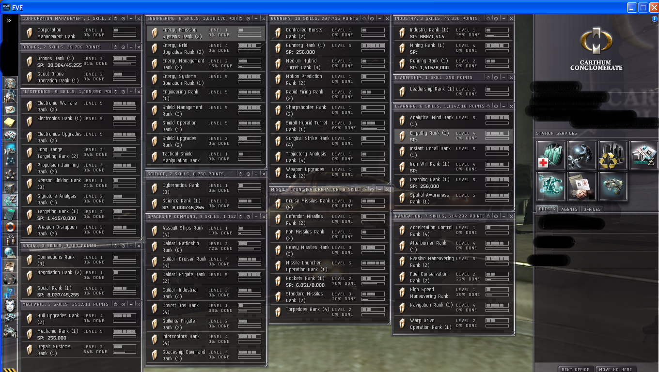Screen dimensions: 659x372
Task: Switch to the Guests tab
Action: coord(547,209)
